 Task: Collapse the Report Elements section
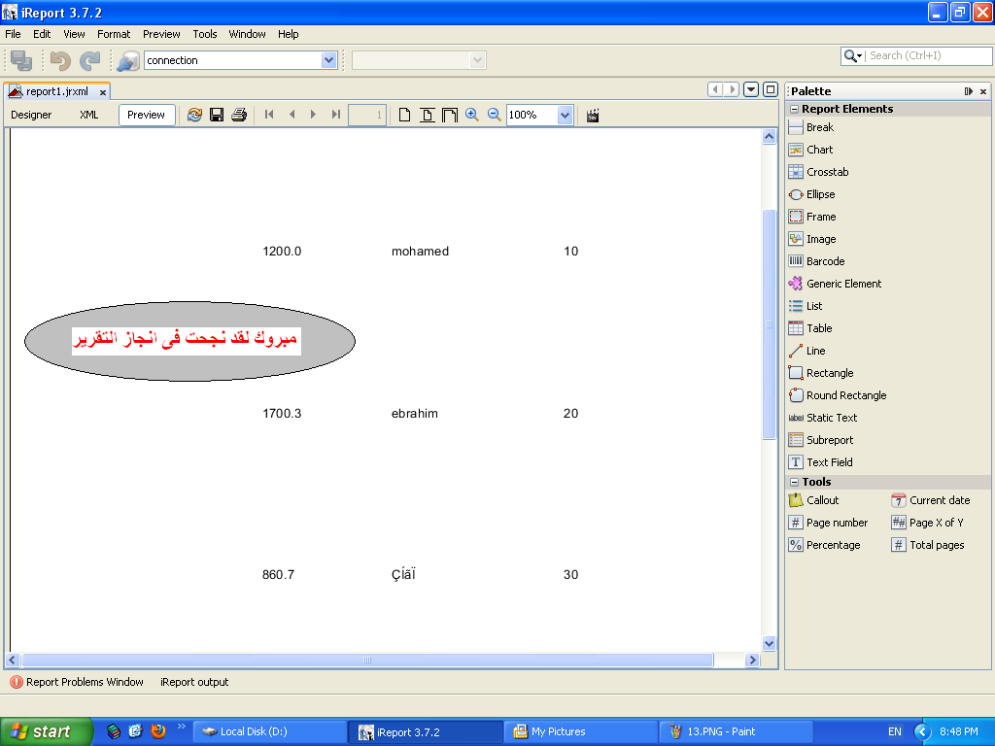click(794, 109)
